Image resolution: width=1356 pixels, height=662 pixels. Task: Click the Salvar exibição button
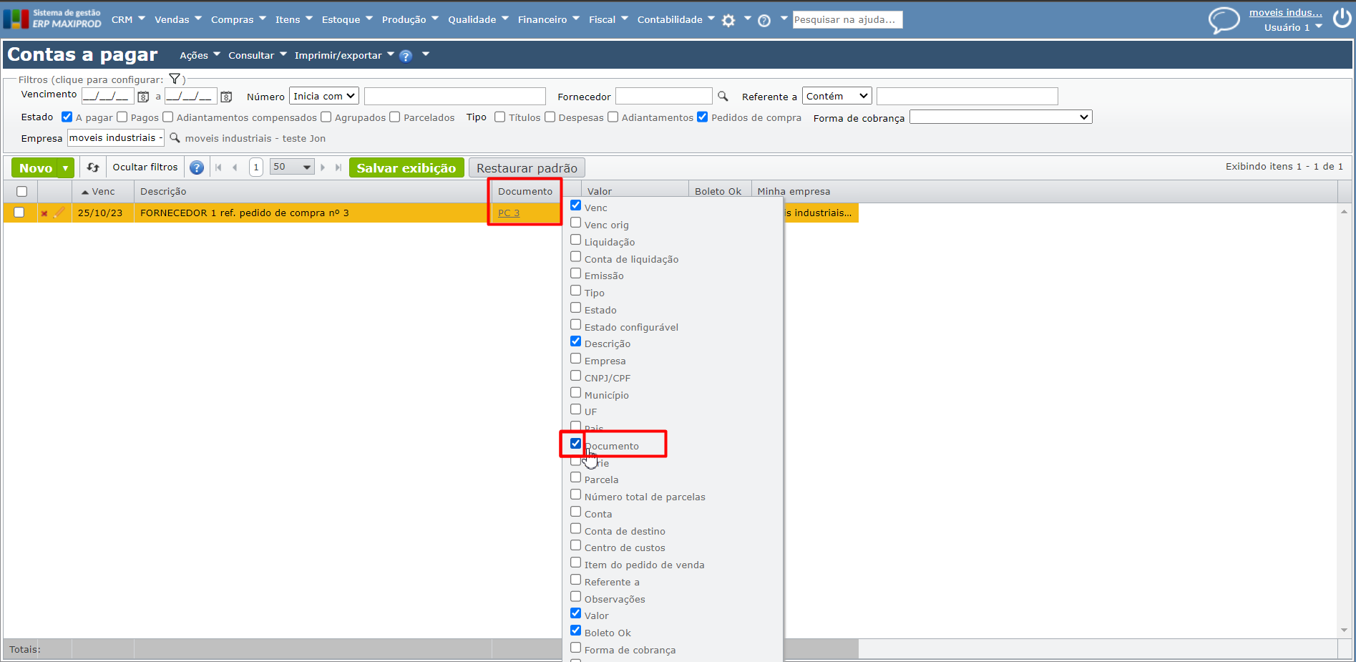click(406, 167)
